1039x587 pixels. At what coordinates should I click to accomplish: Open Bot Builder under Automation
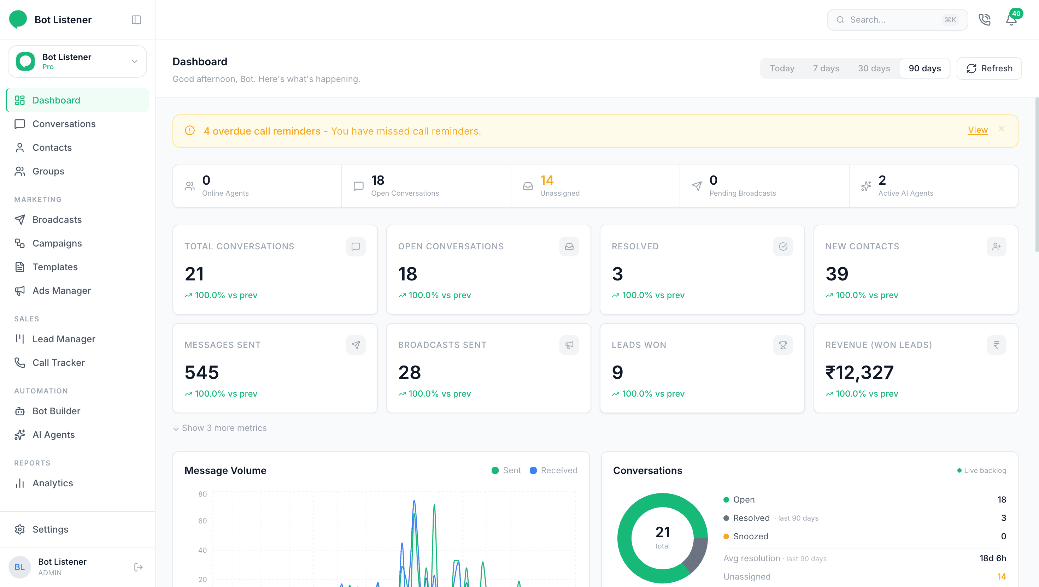77,411
